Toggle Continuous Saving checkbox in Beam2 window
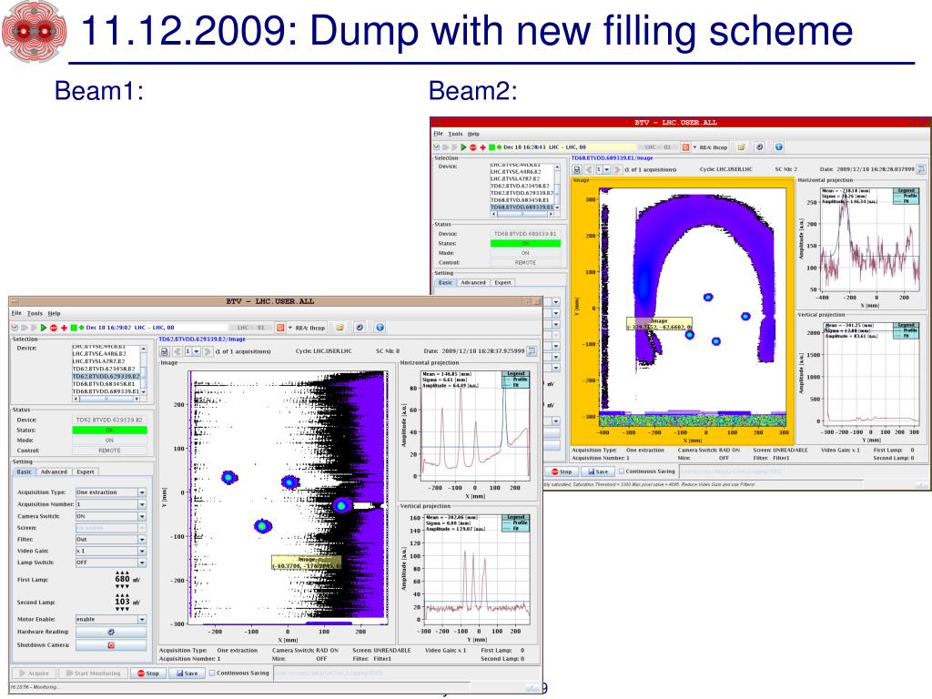 [621, 471]
